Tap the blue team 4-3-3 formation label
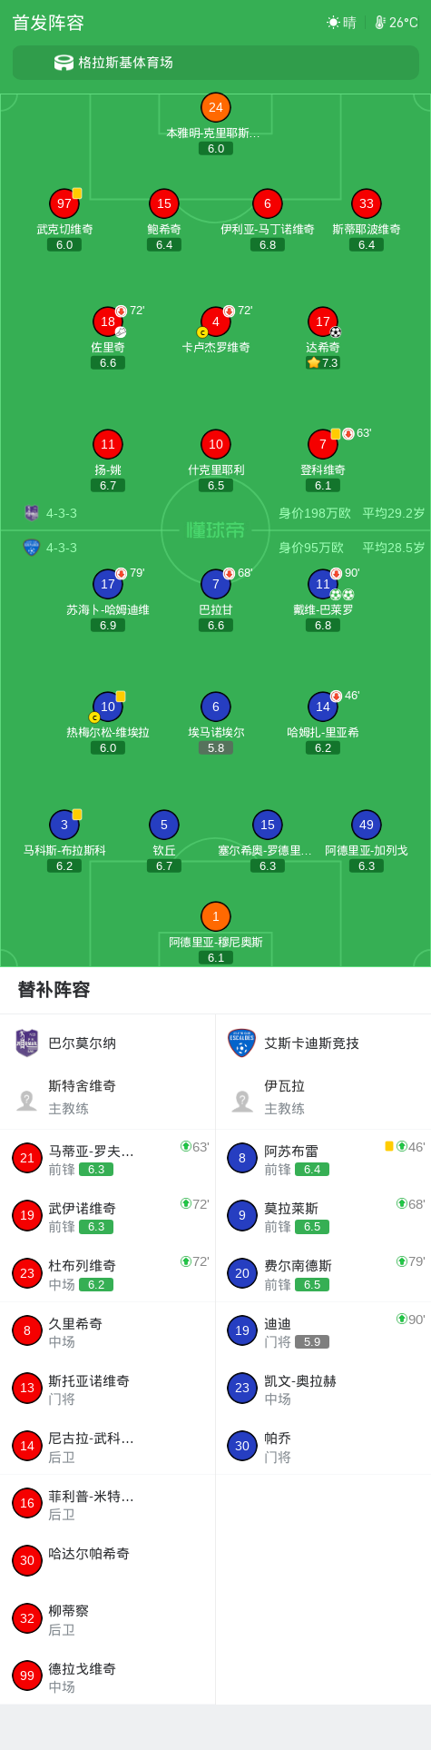The width and height of the screenshot is (431, 1750). [x=62, y=548]
